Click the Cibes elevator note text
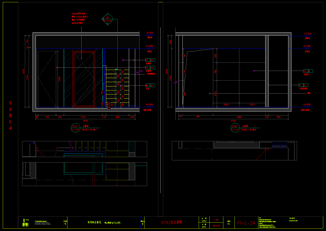The width and height of the screenshot is (326, 231). coord(80,19)
